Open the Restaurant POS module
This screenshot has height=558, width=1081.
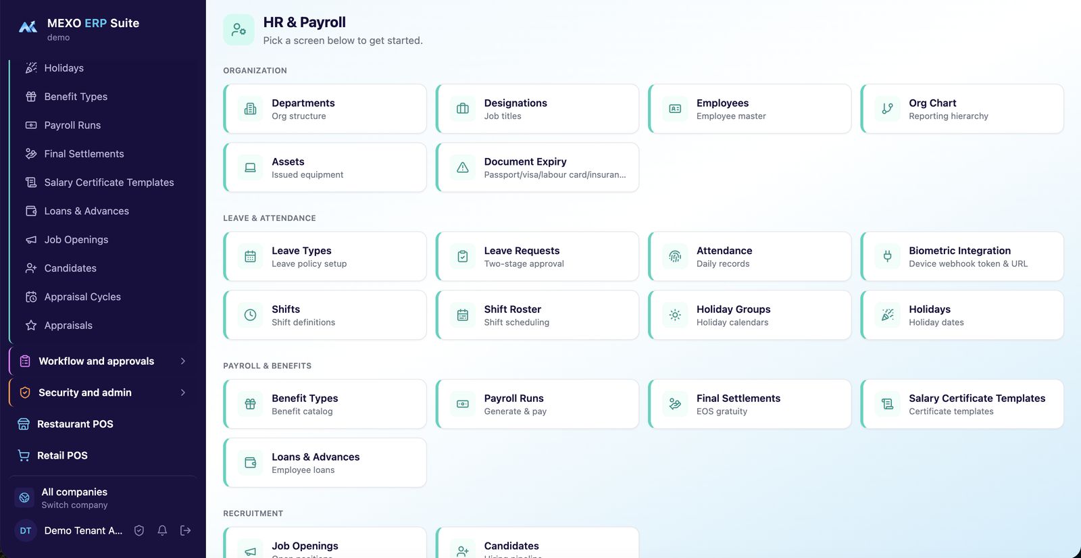tap(103, 424)
